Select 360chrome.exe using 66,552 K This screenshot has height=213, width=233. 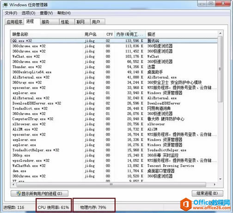click(x=114, y=62)
